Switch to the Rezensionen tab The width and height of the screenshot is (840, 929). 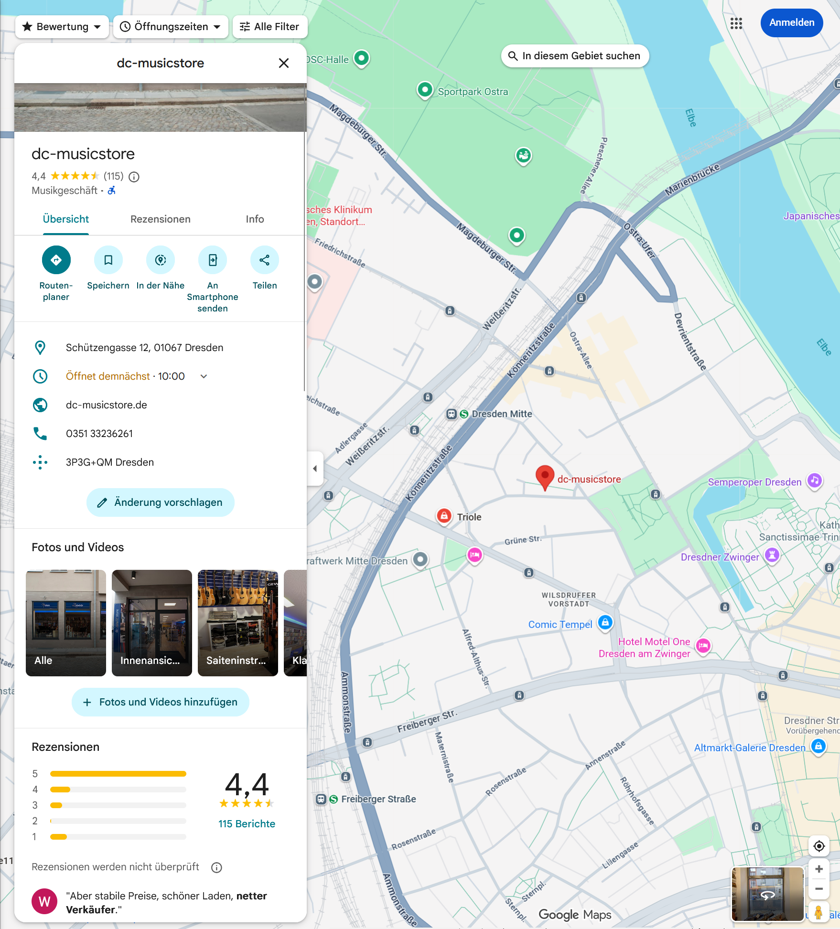(160, 219)
